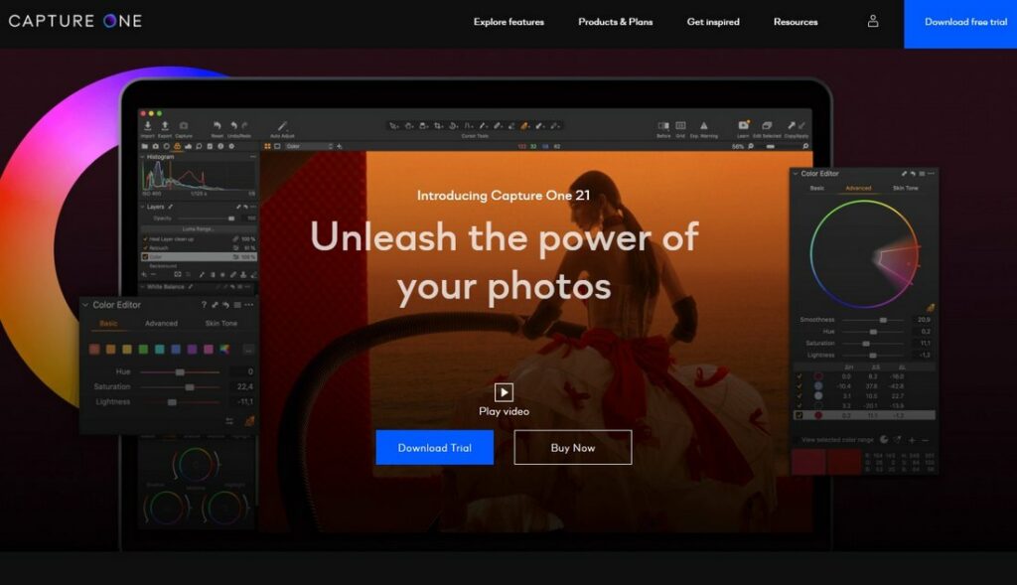Switch to Skin Tone tab in right Color Editor
Viewport: 1017px width, 585px height.
[x=906, y=188]
